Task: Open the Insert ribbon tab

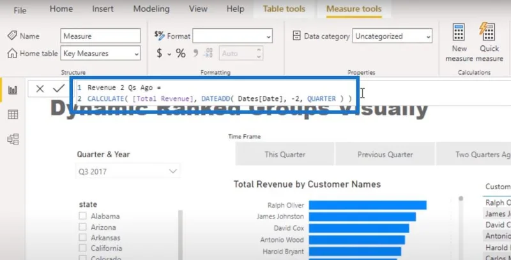Action: (x=103, y=9)
